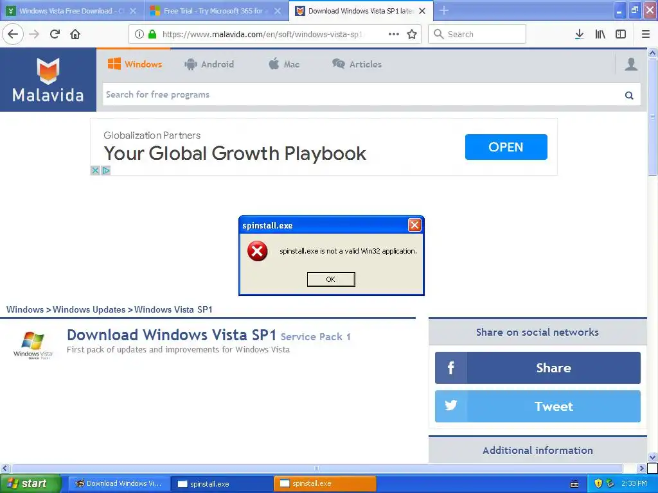Activate the first spinstall.exe taskbar button
Image resolution: width=658 pixels, height=493 pixels.
tap(221, 483)
